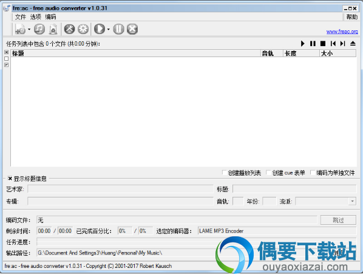Stop encoding with the toolbar X icon
This screenshot has height=274, width=363.
pyautogui.click(x=132, y=29)
